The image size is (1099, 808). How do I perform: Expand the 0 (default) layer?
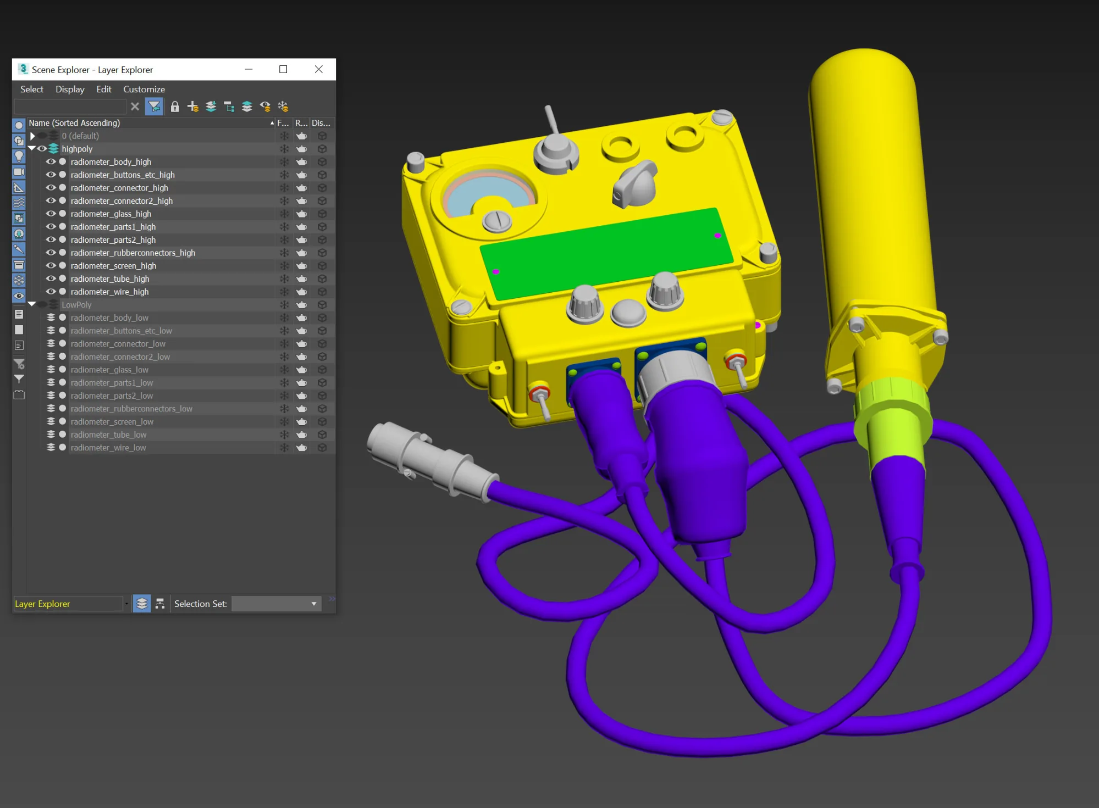[x=32, y=136]
